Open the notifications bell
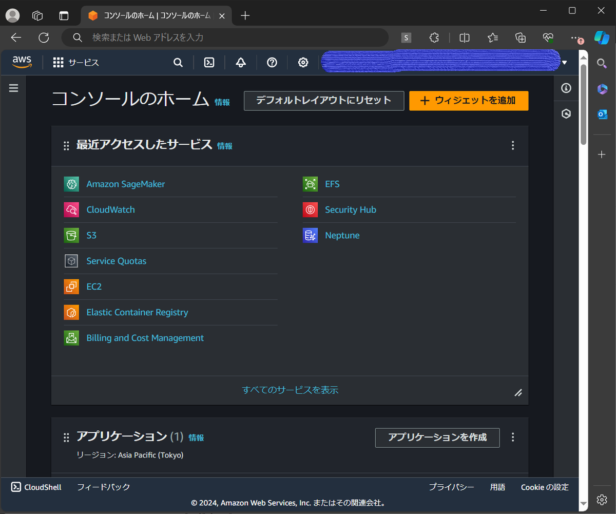Image resolution: width=616 pixels, height=514 pixels. click(x=241, y=63)
